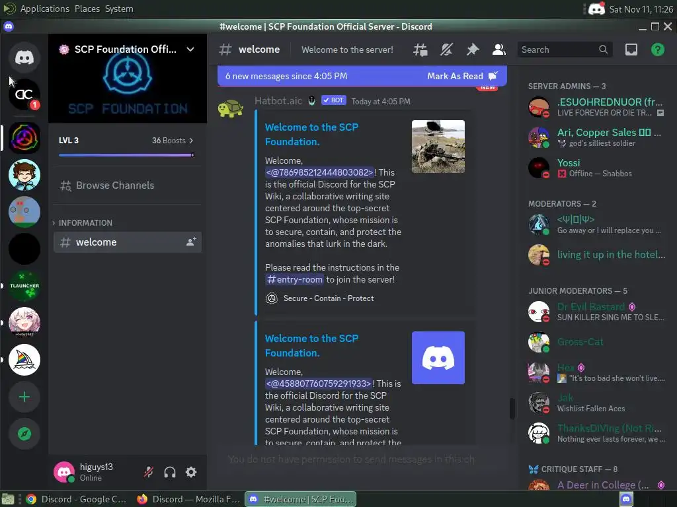Open Browse Channels

(x=128, y=186)
